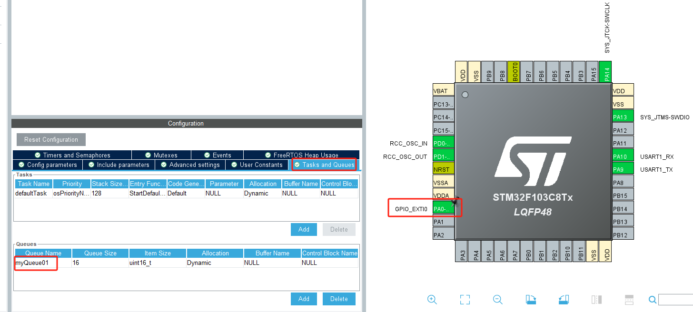Open the Advanced settings tab
This screenshot has width=693, height=312.
(x=190, y=165)
